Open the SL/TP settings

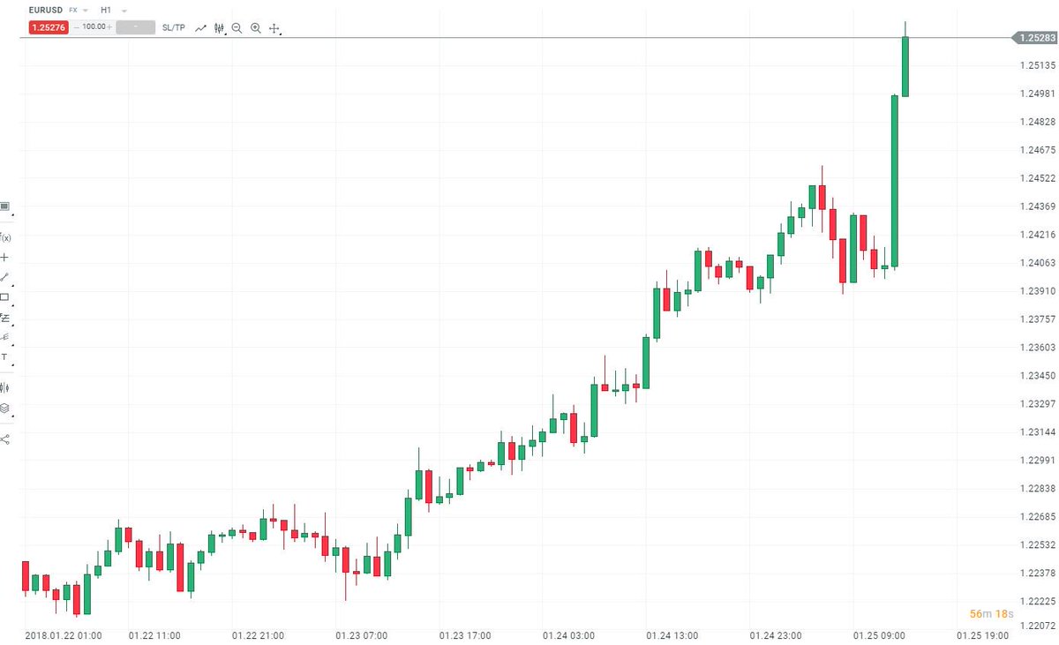tap(174, 28)
